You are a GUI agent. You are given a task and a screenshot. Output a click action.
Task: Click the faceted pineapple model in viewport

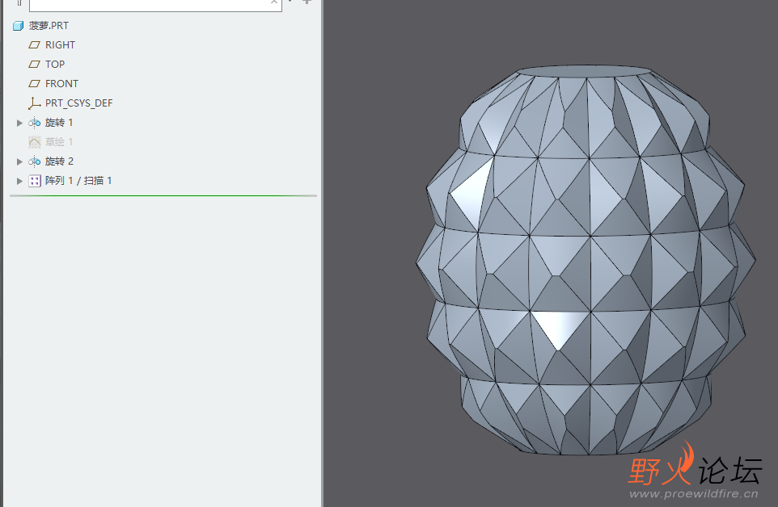click(586, 260)
